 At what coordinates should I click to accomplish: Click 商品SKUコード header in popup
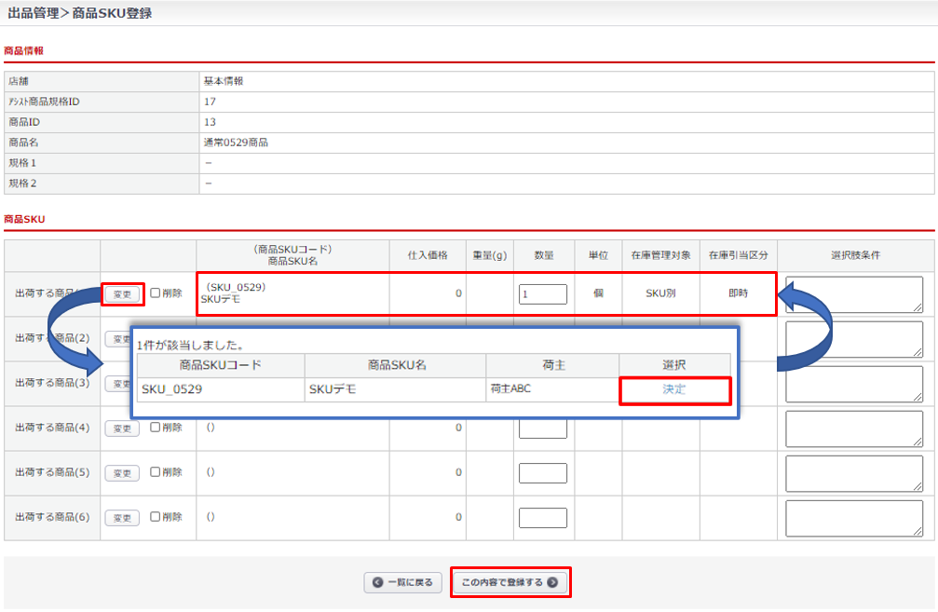(221, 365)
